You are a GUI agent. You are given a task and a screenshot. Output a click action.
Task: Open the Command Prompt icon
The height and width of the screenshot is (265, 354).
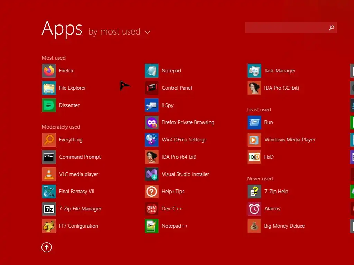49,157
